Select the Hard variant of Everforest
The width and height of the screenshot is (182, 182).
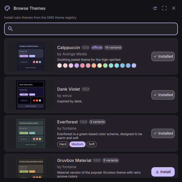click(63, 144)
